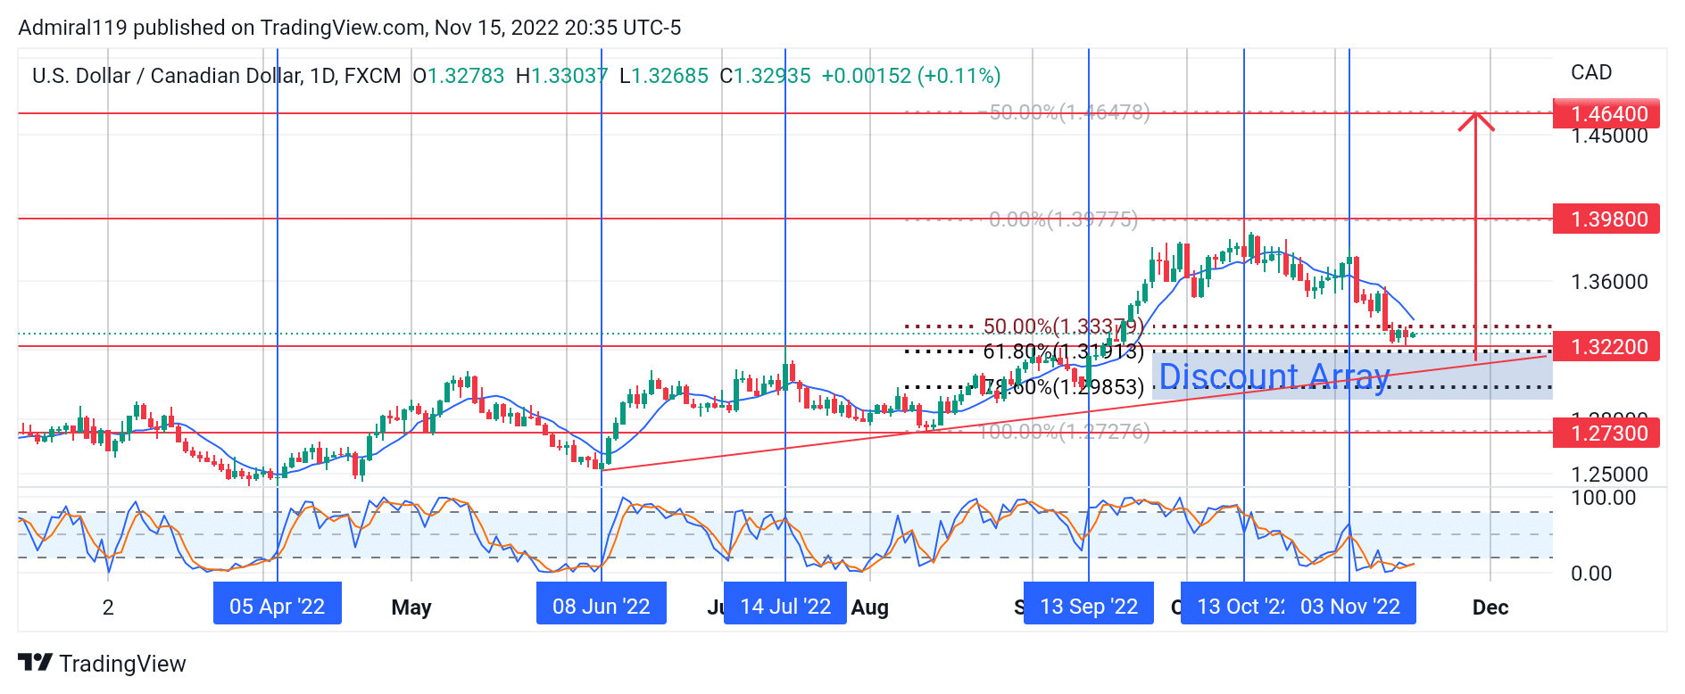Image resolution: width=1685 pixels, height=694 pixels.
Task: Click the 1.27300 red price label
Action: 1606,433
